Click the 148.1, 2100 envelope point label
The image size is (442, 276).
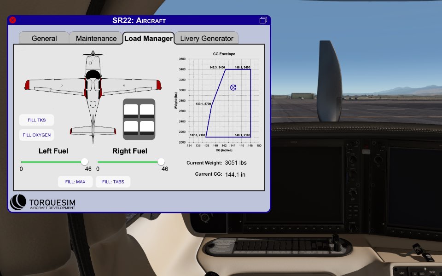pyautogui.click(x=243, y=135)
